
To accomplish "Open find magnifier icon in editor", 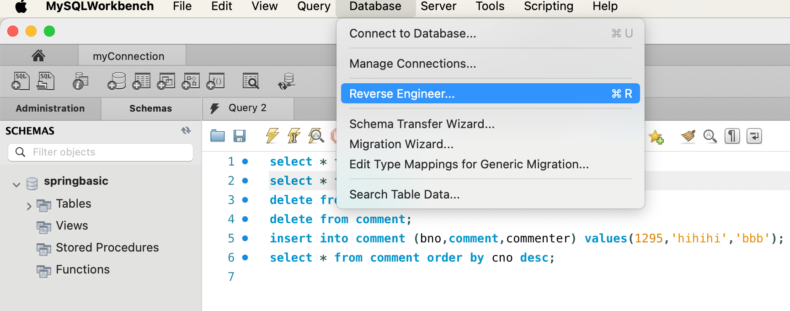I will point(710,136).
